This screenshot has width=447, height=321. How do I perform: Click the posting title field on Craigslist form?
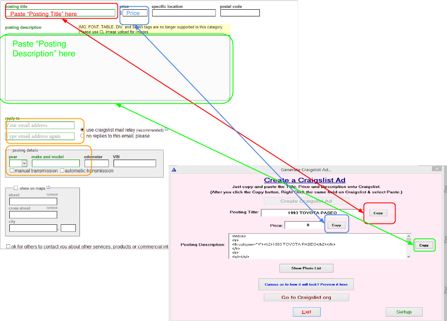pos(60,13)
